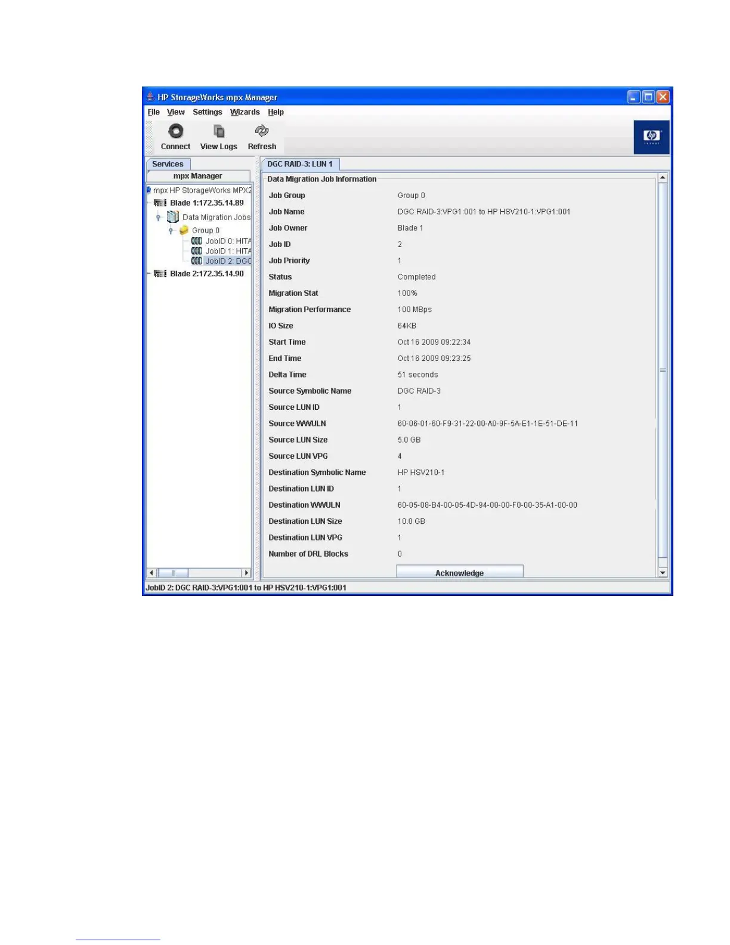Click the Migration Stat value '100%'
The width and height of the screenshot is (730, 945).
point(407,294)
